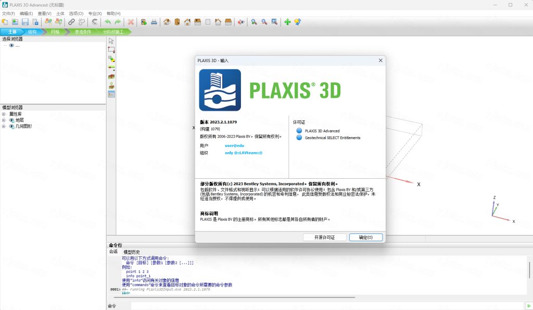Screen dimensions: 533x310
Task: Click the green Undo arrow
Action: pyautogui.click(x=108, y=22)
